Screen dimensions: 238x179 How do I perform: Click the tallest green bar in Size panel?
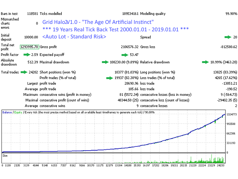(212, 158)
